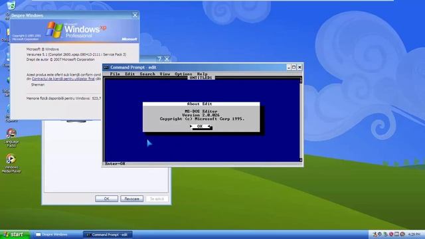The height and width of the screenshot is (239, 425).
Task: Click Revocare in the background dialog
Action: pyautogui.click(x=131, y=199)
